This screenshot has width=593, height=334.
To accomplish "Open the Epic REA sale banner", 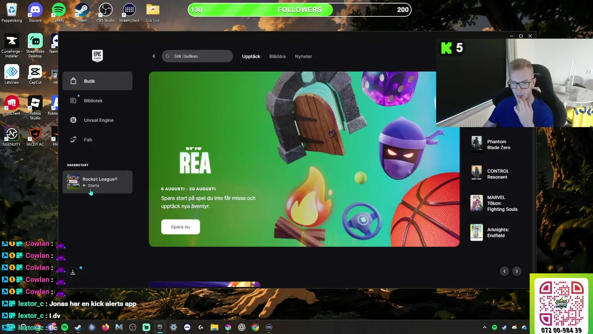I will 304,159.
